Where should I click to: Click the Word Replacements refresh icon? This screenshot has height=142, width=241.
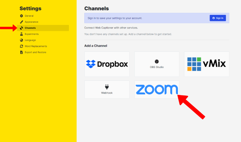click(21, 46)
